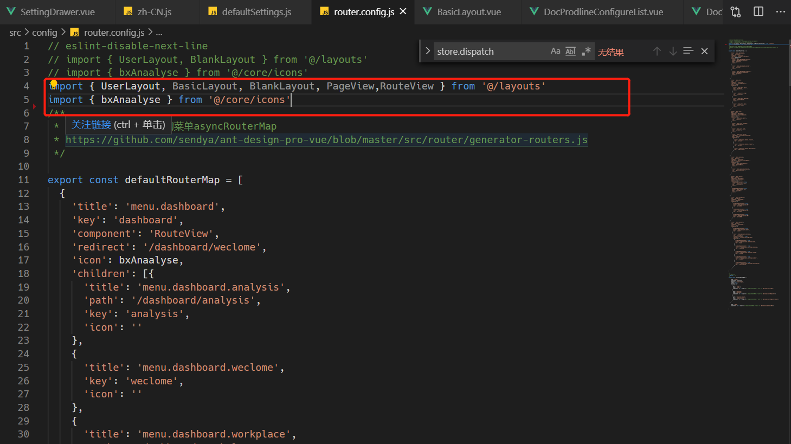
Task: Click the Previous Match arrow in find widget
Action: coord(657,50)
